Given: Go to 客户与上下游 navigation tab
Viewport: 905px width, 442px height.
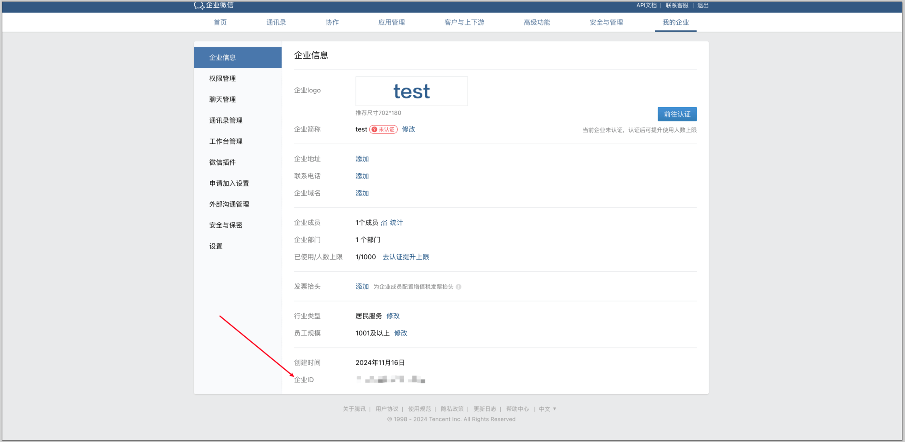Looking at the screenshot, I should (x=464, y=23).
